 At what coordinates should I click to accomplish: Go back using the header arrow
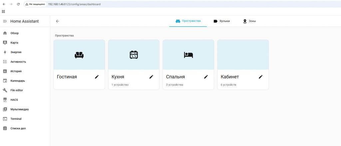(x=57, y=21)
